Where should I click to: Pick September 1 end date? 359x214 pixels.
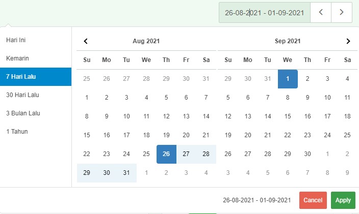(x=288, y=79)
